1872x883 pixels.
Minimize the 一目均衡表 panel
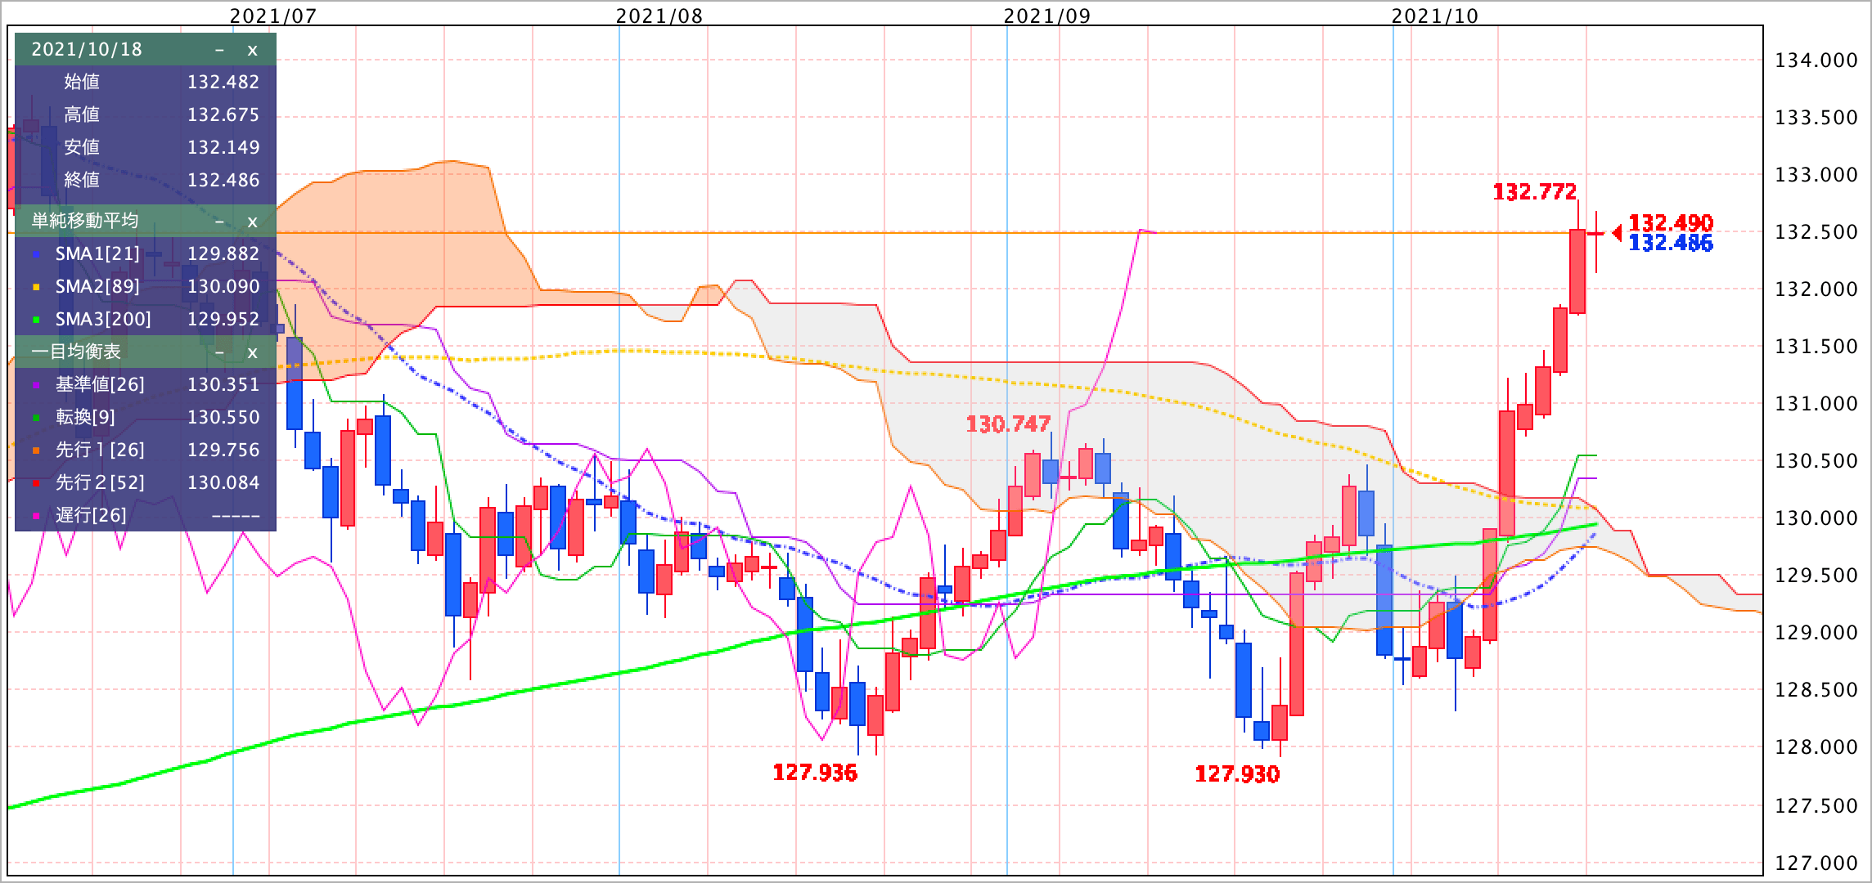(219, 352)
